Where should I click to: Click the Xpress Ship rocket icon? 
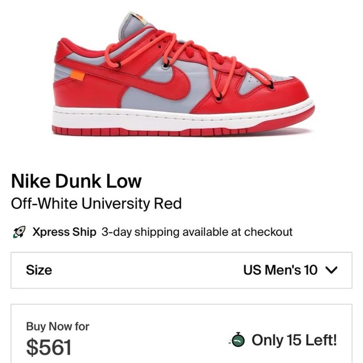pos(19,232)
